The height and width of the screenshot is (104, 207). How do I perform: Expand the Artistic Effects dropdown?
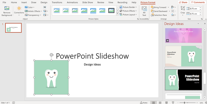pos(33,11)
